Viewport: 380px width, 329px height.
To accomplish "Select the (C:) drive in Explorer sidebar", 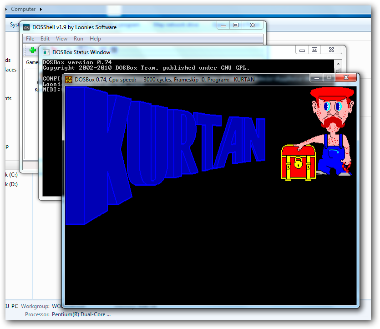I will pos(11,175).
